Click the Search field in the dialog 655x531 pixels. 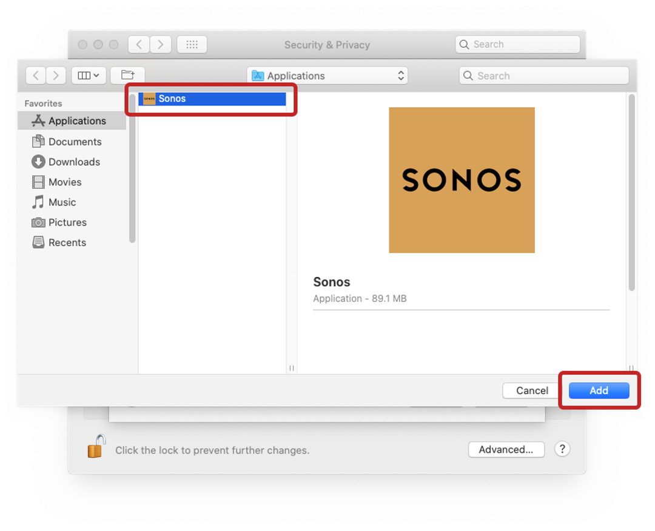[543, 75]
